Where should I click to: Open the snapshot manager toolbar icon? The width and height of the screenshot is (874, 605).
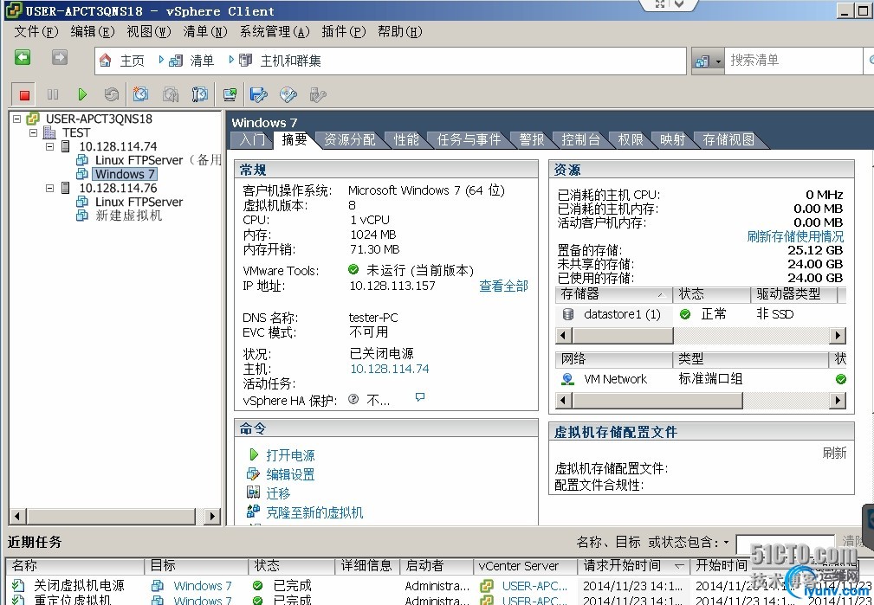pos(199,94)
